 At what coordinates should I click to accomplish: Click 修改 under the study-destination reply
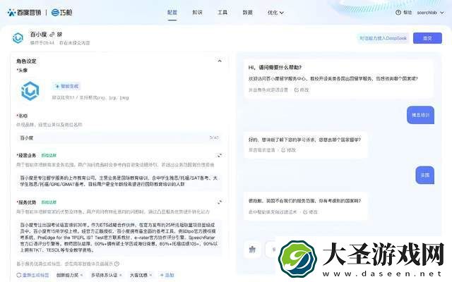pos(289,150)
